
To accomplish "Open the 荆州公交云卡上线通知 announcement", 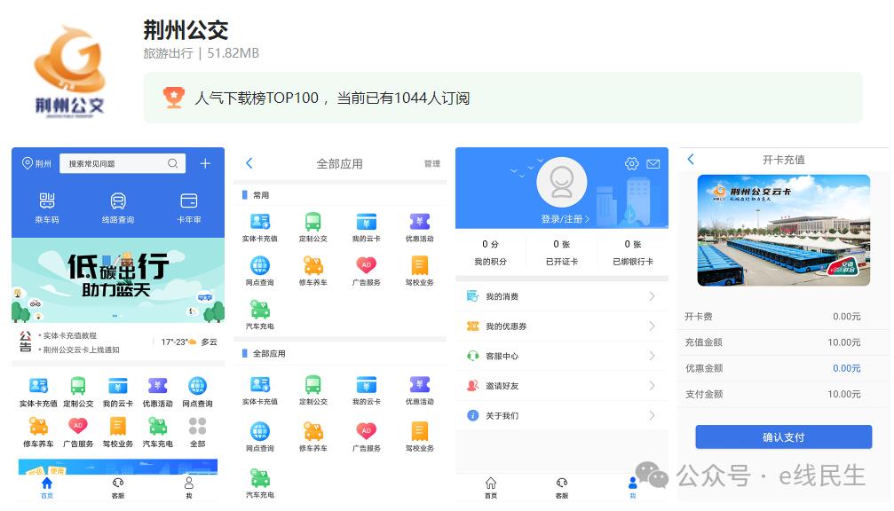I will click(x=79, y=350).
